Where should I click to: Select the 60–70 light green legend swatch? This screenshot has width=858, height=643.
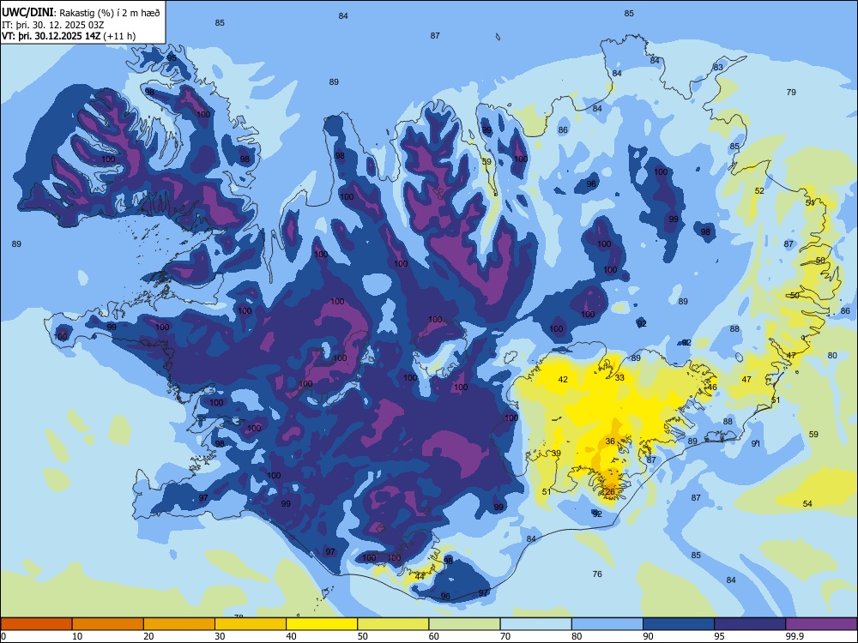coord(464,624)
